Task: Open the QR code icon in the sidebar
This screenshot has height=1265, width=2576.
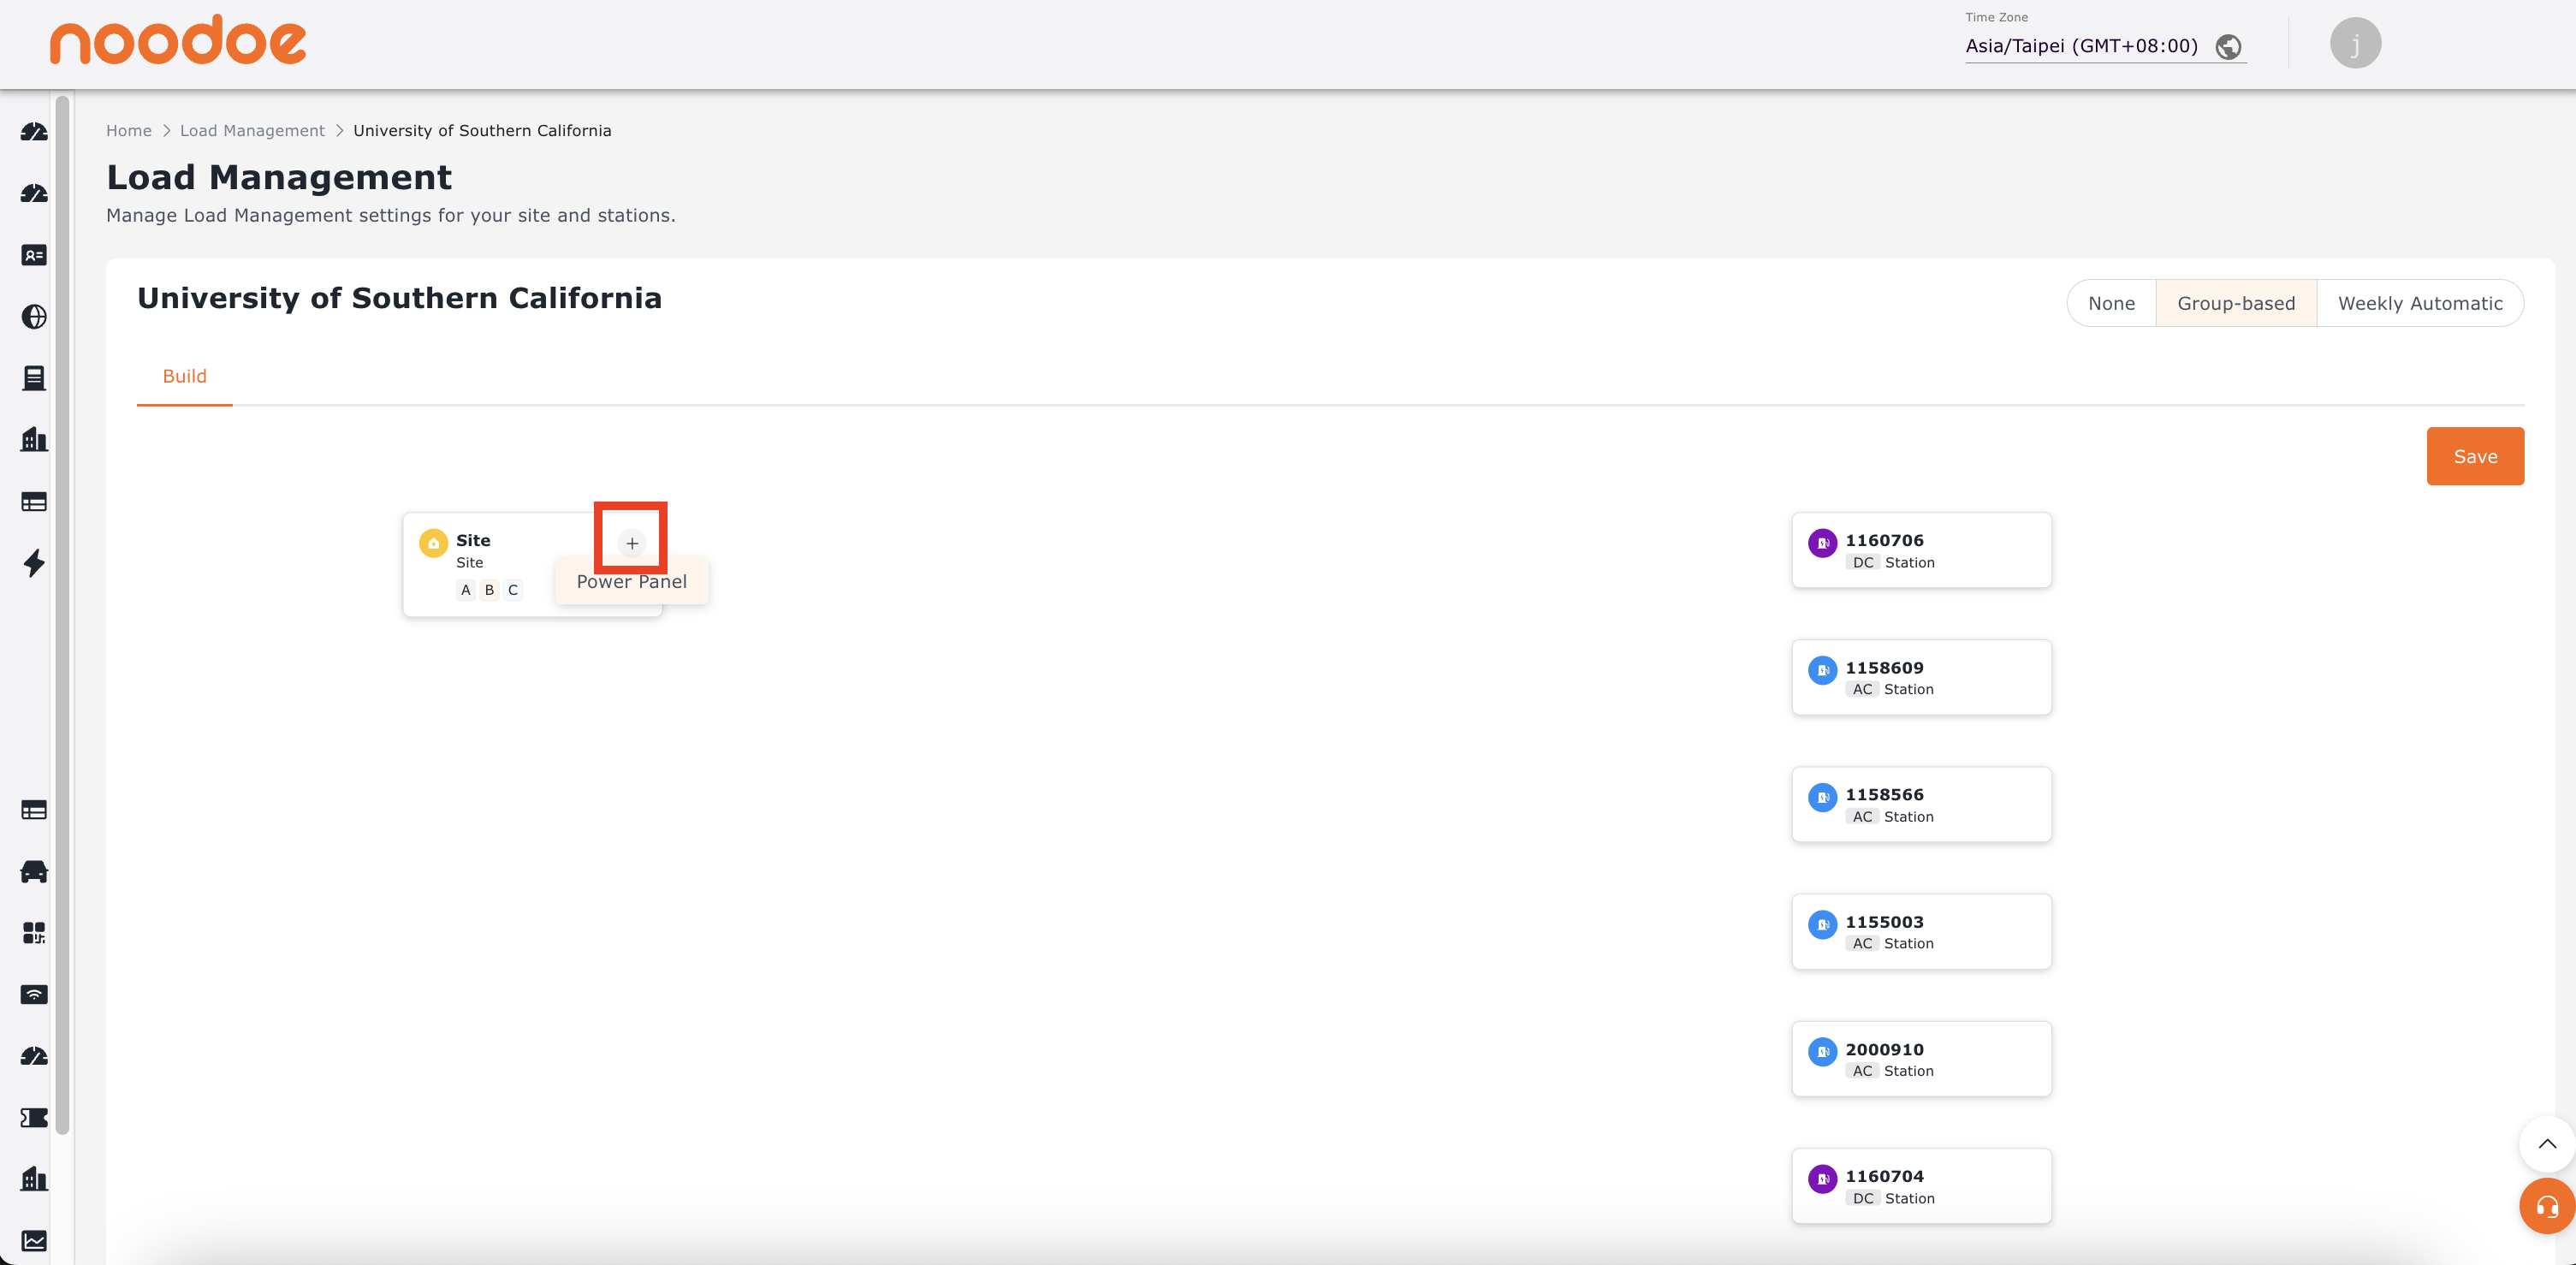Action: [34, 933]
